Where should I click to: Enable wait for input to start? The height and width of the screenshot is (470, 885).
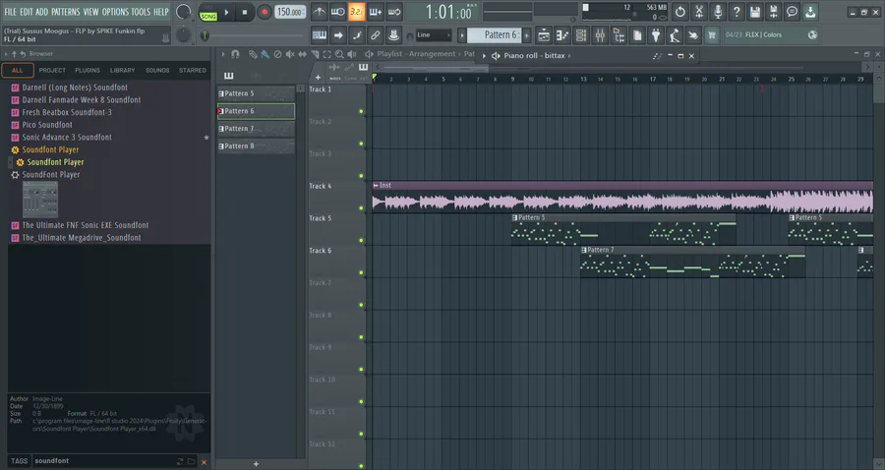pos(337,12)
